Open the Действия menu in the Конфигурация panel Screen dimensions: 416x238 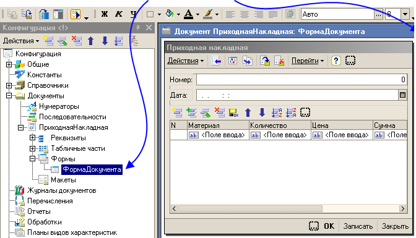pyautogui.click(x=21, y=41)
